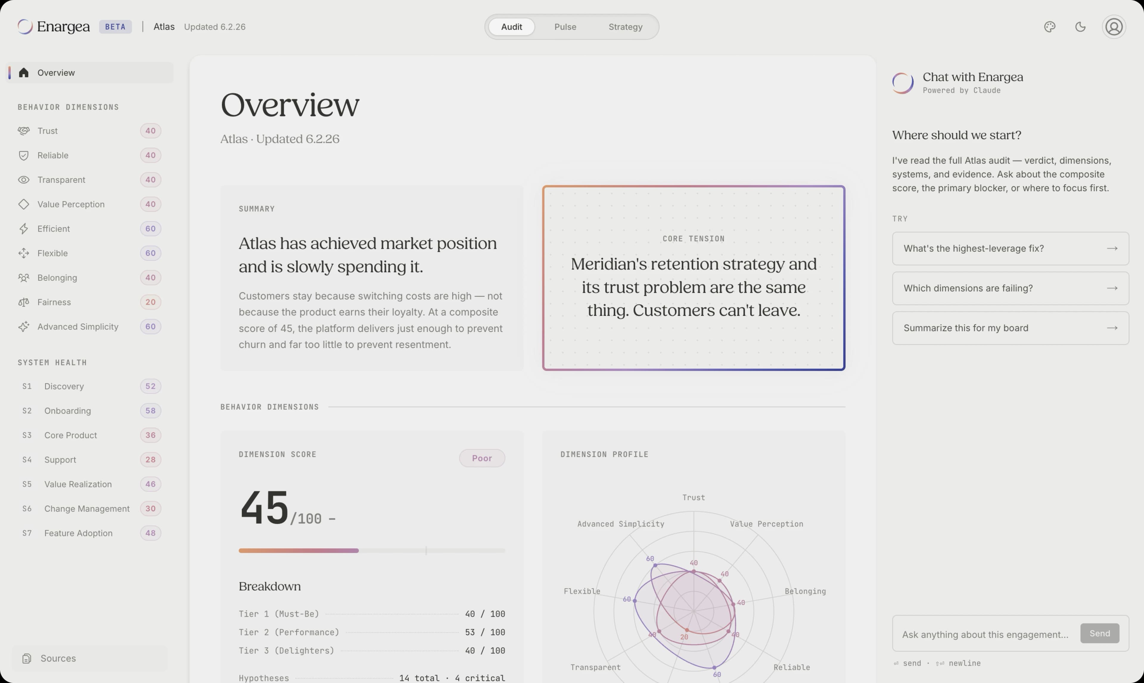Screen dimensions: 1144x683
Task: Open the Core Product system item
Action: click(89, 435)
